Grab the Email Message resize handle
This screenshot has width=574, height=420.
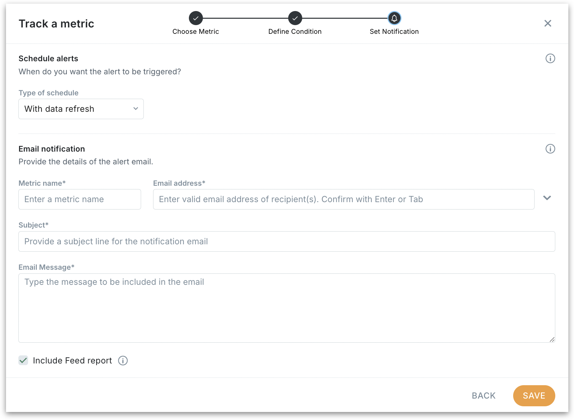(x=552, y=339)
